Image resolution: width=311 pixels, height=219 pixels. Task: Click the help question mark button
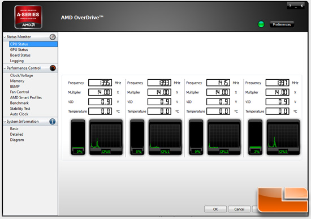click(290, 6)
